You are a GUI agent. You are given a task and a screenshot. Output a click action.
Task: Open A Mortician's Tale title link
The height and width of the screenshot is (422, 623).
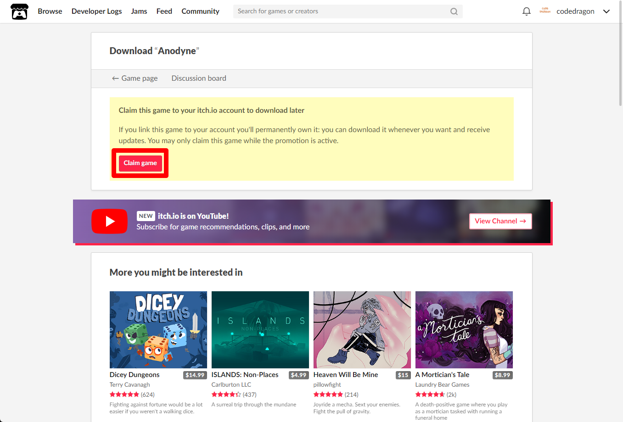point(442,375)
